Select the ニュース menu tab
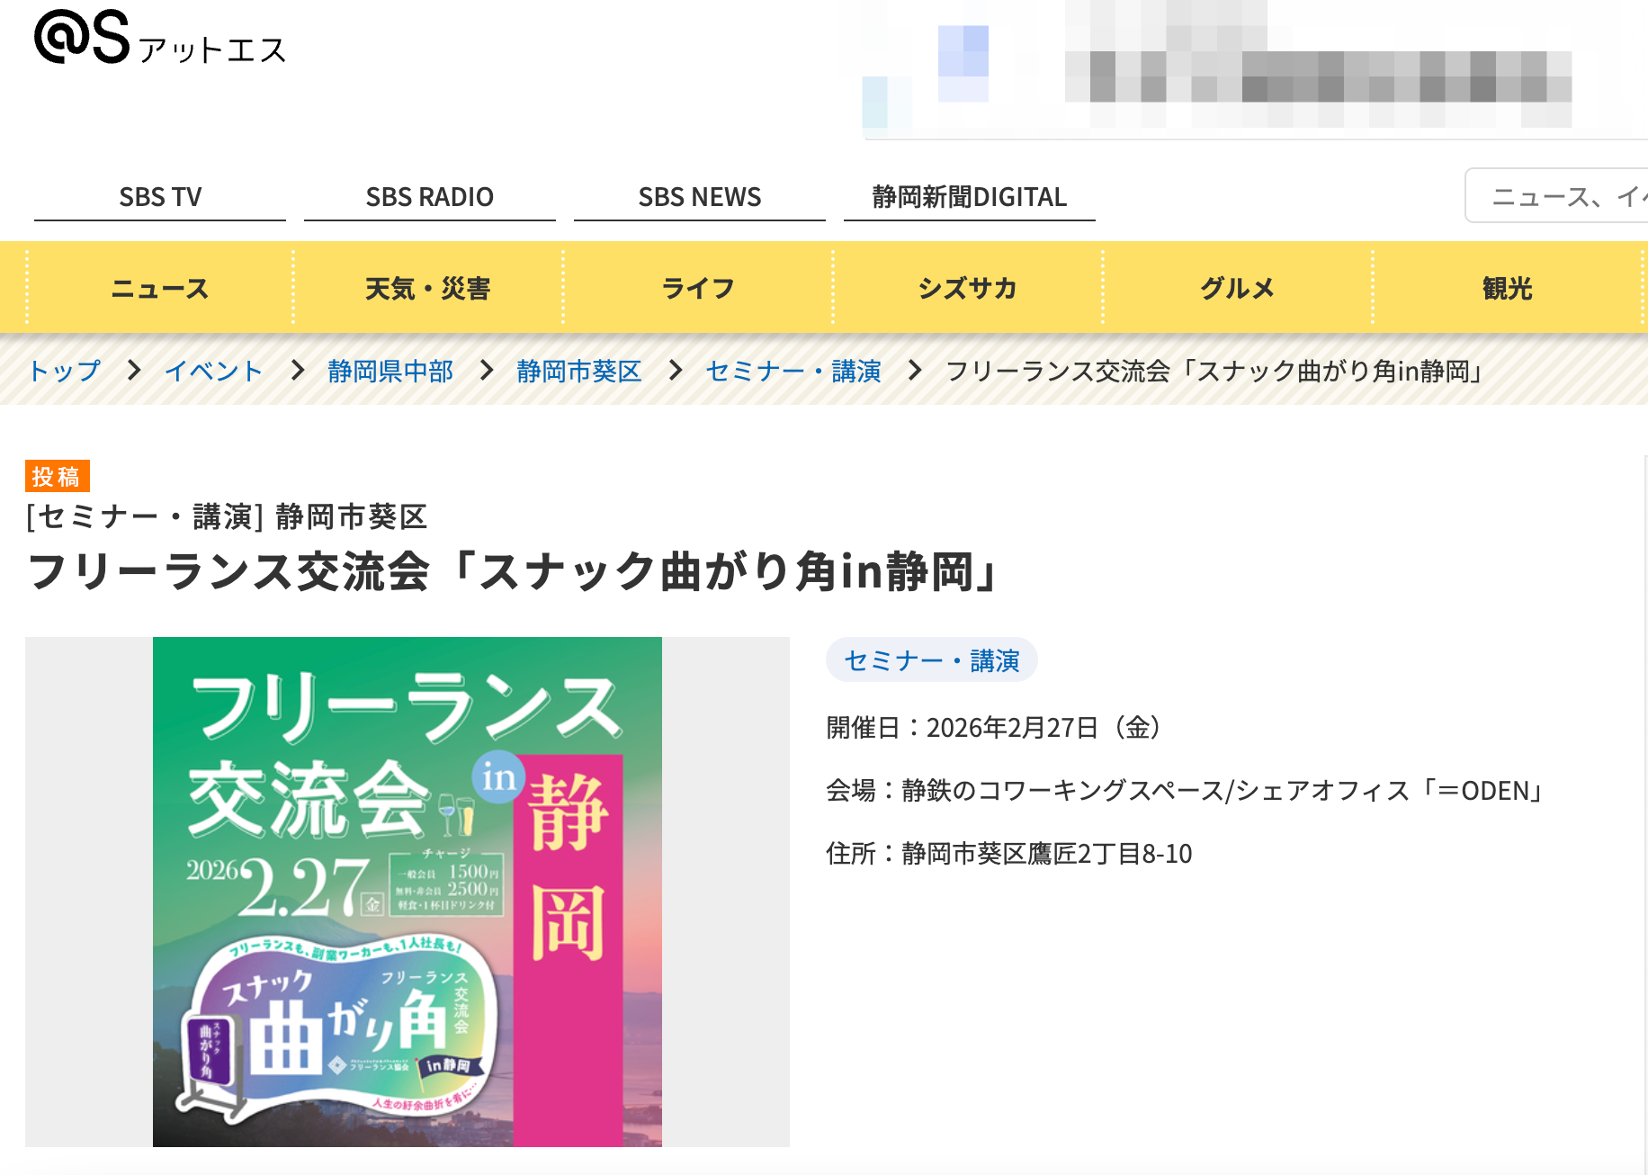Viewport: 1648px width, 1175px height. click(160, 289)
